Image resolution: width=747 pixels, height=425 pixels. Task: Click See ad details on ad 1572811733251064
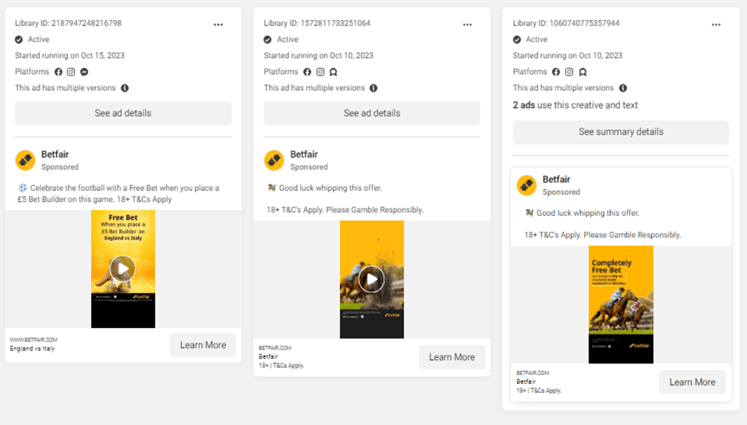[372, 113]
